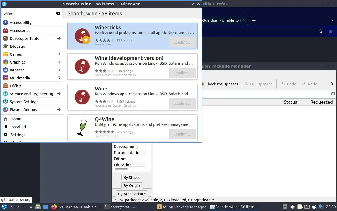Select the Education category in Discover sidebar
Screen dimensions: 337x211
coord(32,46)
